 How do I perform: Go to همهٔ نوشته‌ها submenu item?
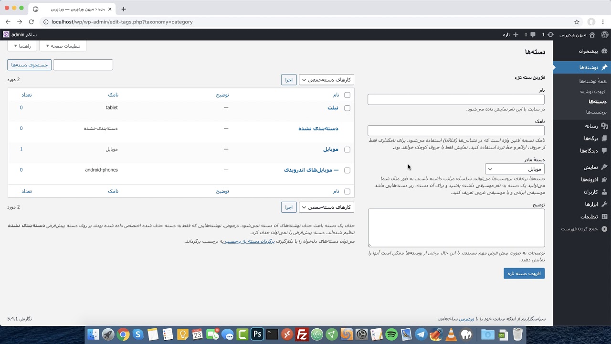point(593,81)
